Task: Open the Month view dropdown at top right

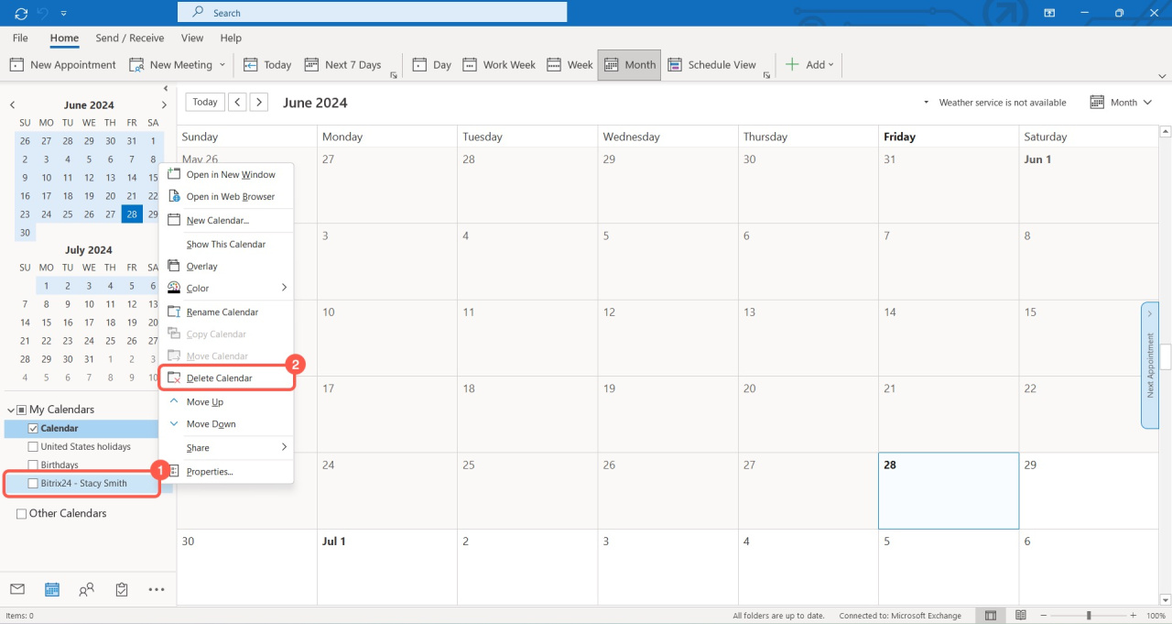Action: [1123, 103]
